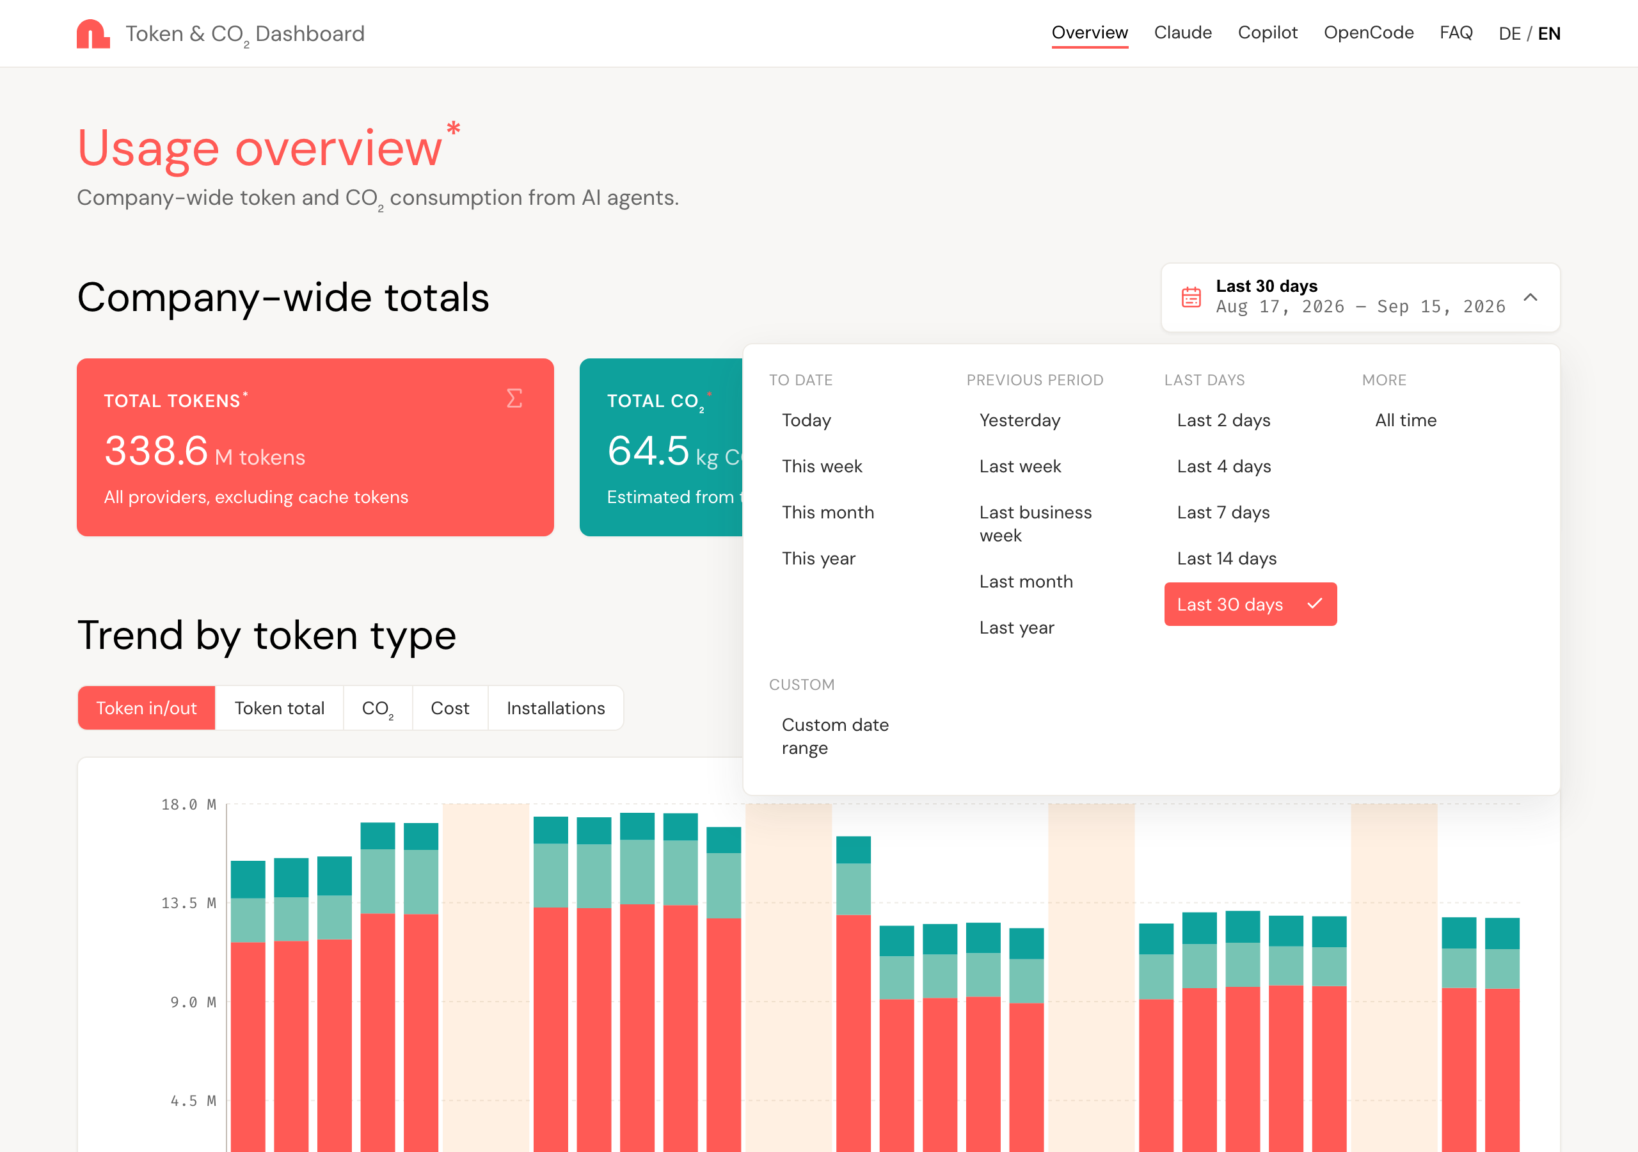Click 'All providers, excluding cache tokens' text

coord(256,497)
